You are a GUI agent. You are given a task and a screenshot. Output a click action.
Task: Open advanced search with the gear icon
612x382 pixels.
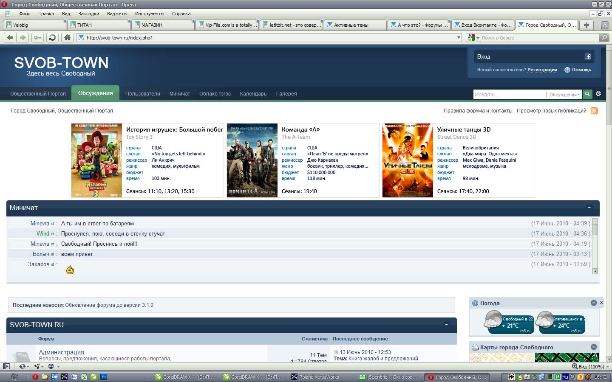598,94
